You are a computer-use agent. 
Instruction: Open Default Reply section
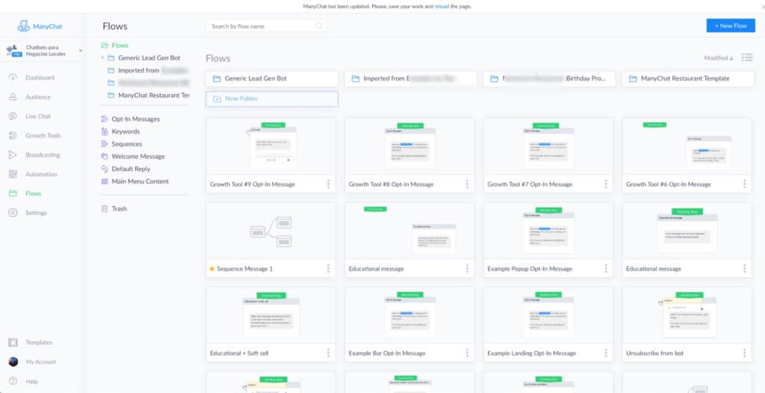tap(130, 169)
